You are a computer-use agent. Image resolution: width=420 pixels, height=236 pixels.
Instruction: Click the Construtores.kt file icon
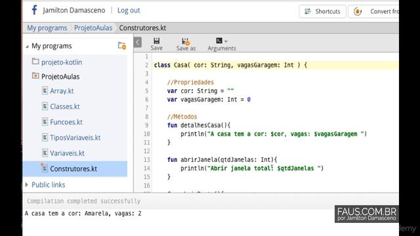45,168
